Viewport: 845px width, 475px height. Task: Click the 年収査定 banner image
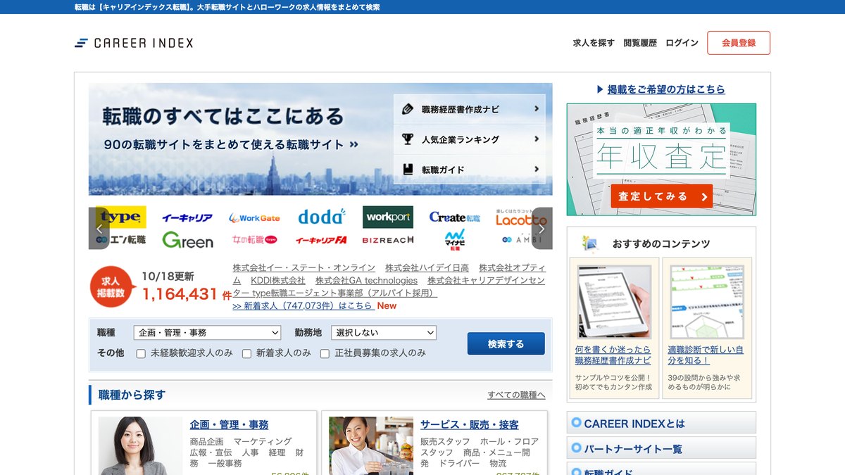pos(661,160)
